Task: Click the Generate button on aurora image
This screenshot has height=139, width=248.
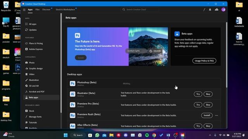Action: click(155, 51)
